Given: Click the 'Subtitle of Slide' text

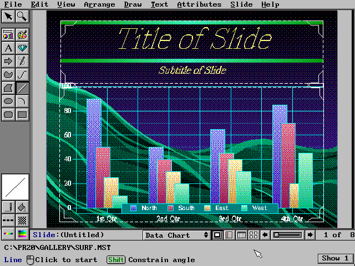Looking at the screenshot, I should click(x=192, y=70).
